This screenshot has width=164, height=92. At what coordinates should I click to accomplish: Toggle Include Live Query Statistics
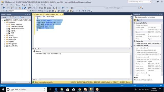(62, 11)
